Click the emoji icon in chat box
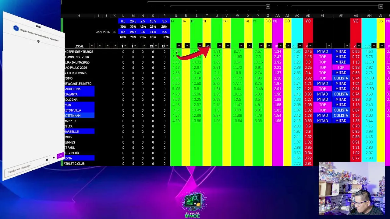This screenshot has height=219, width=390. [47, 160]
